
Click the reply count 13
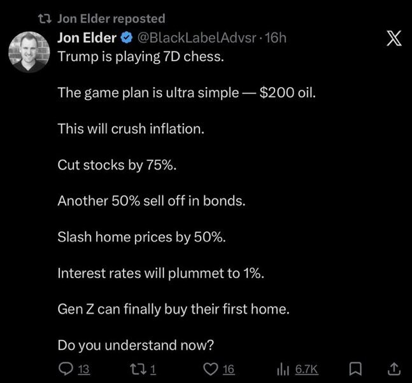(83, 369)
